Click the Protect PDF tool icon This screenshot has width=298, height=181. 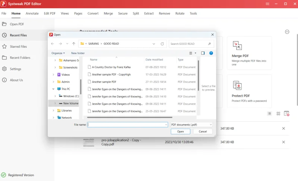[237, 85]
